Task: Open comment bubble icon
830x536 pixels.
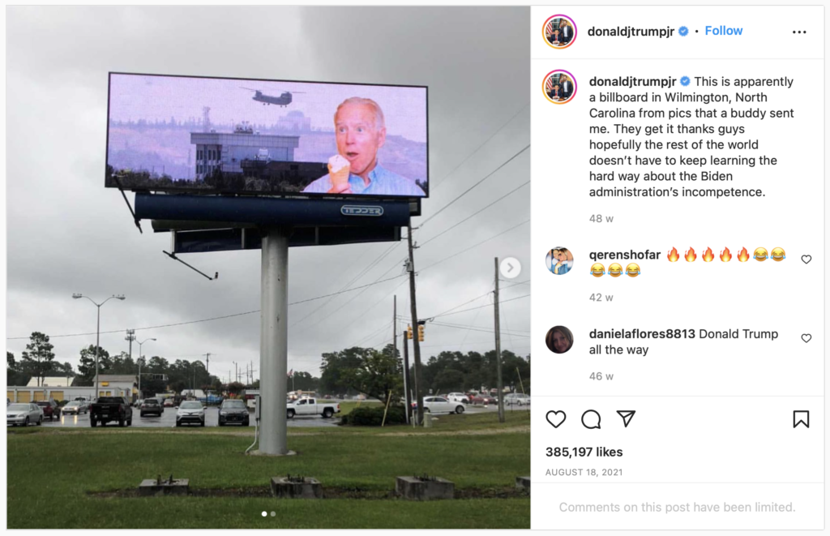Action: point(591,419)
